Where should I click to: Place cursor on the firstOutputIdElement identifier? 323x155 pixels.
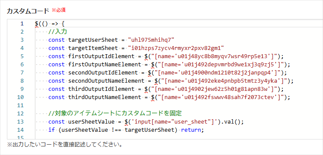101,56
